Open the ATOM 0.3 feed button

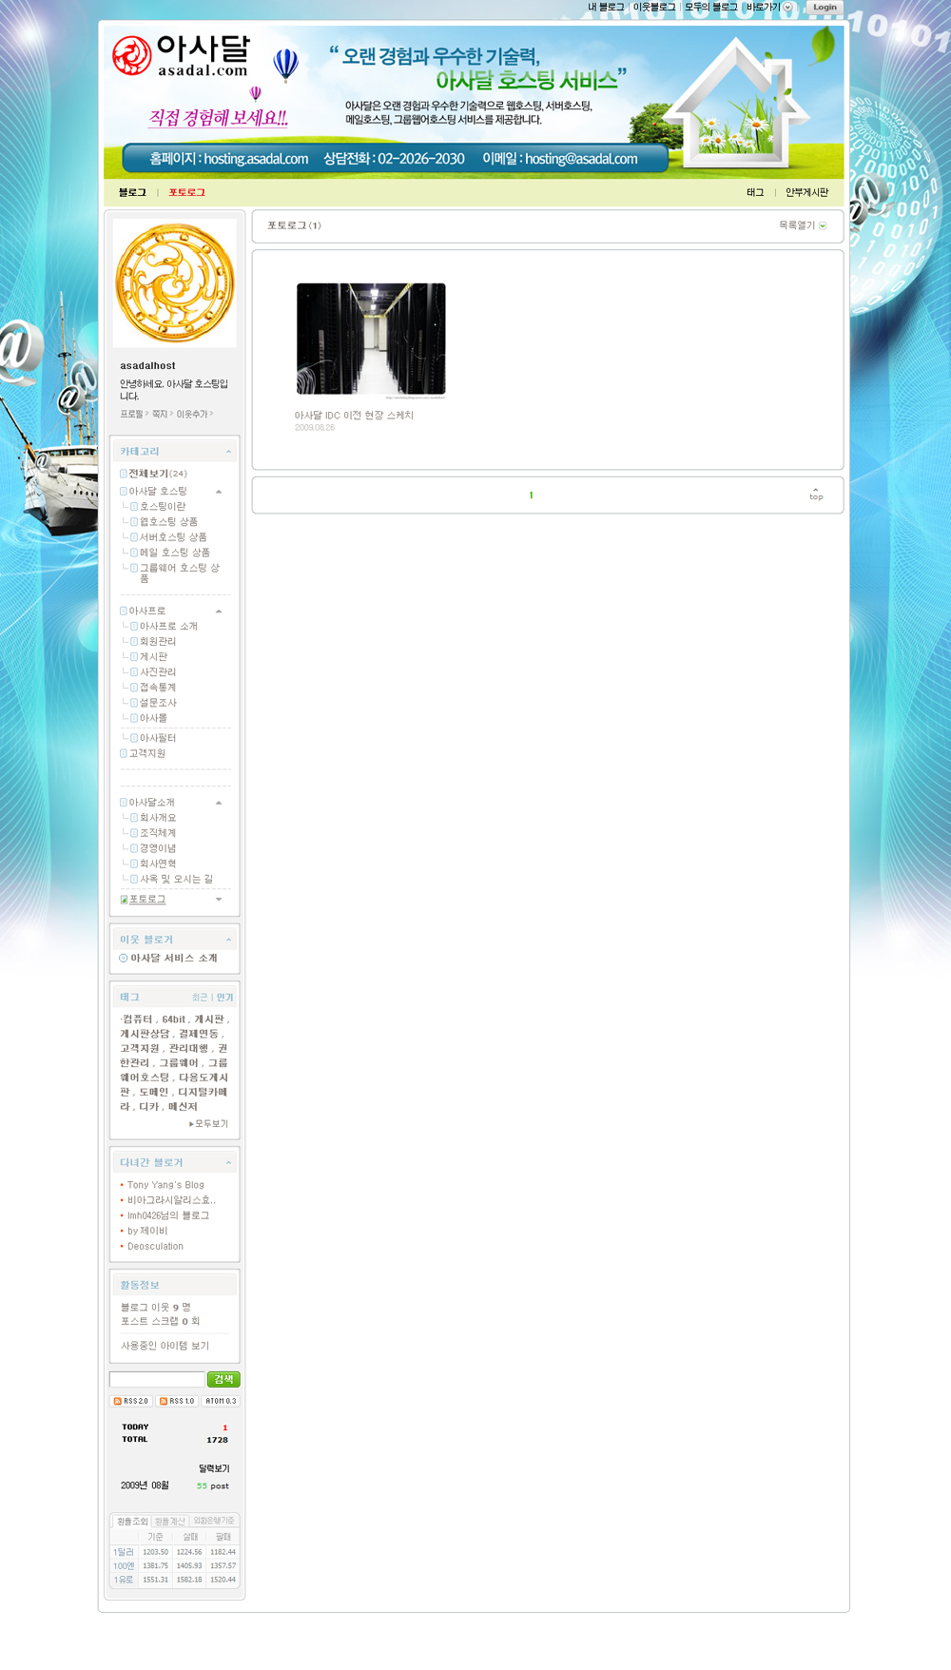[221, 1401]
